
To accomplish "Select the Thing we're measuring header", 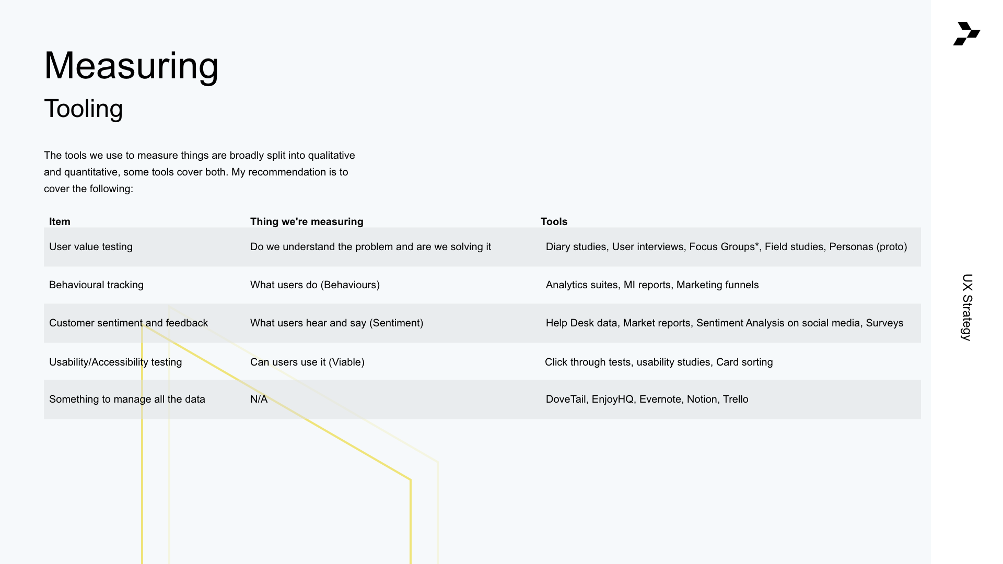I will tap(307, 221).
